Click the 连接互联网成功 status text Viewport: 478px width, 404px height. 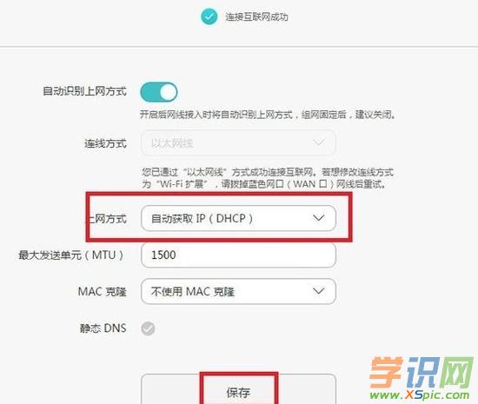256,17
